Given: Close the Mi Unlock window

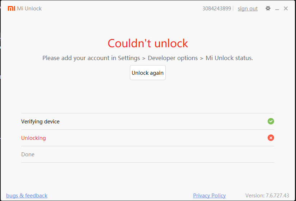Looking at the screenshot, I should (286, 9).
